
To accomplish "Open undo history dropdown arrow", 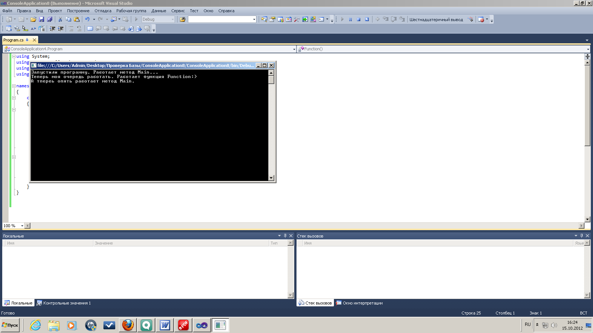I will [x=94, y=19].
